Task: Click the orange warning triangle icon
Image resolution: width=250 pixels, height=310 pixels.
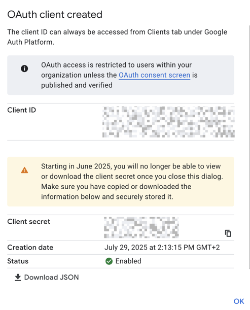Action: coord(24,170)
